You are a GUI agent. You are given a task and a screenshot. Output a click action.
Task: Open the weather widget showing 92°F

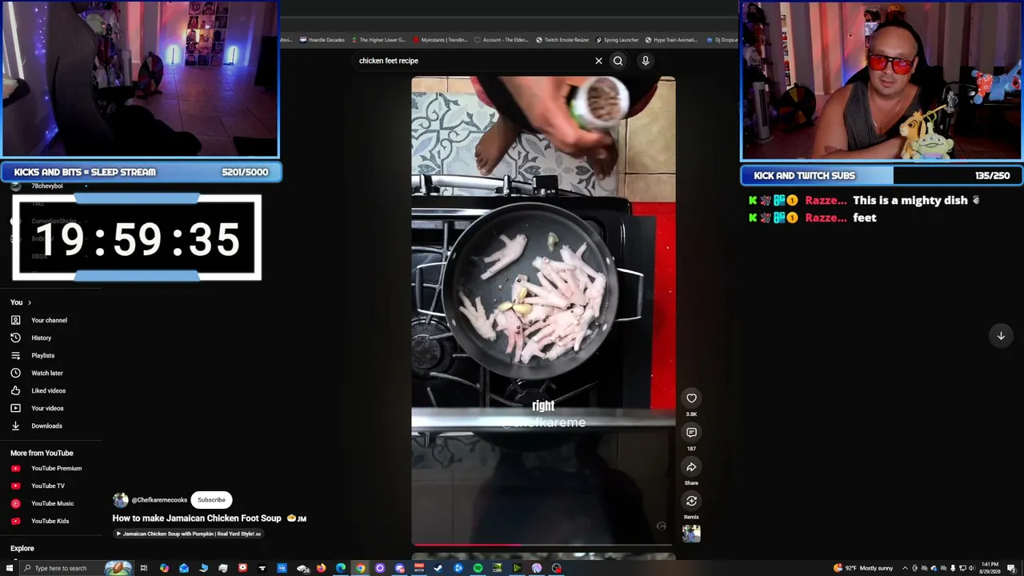tap(863, 568)
